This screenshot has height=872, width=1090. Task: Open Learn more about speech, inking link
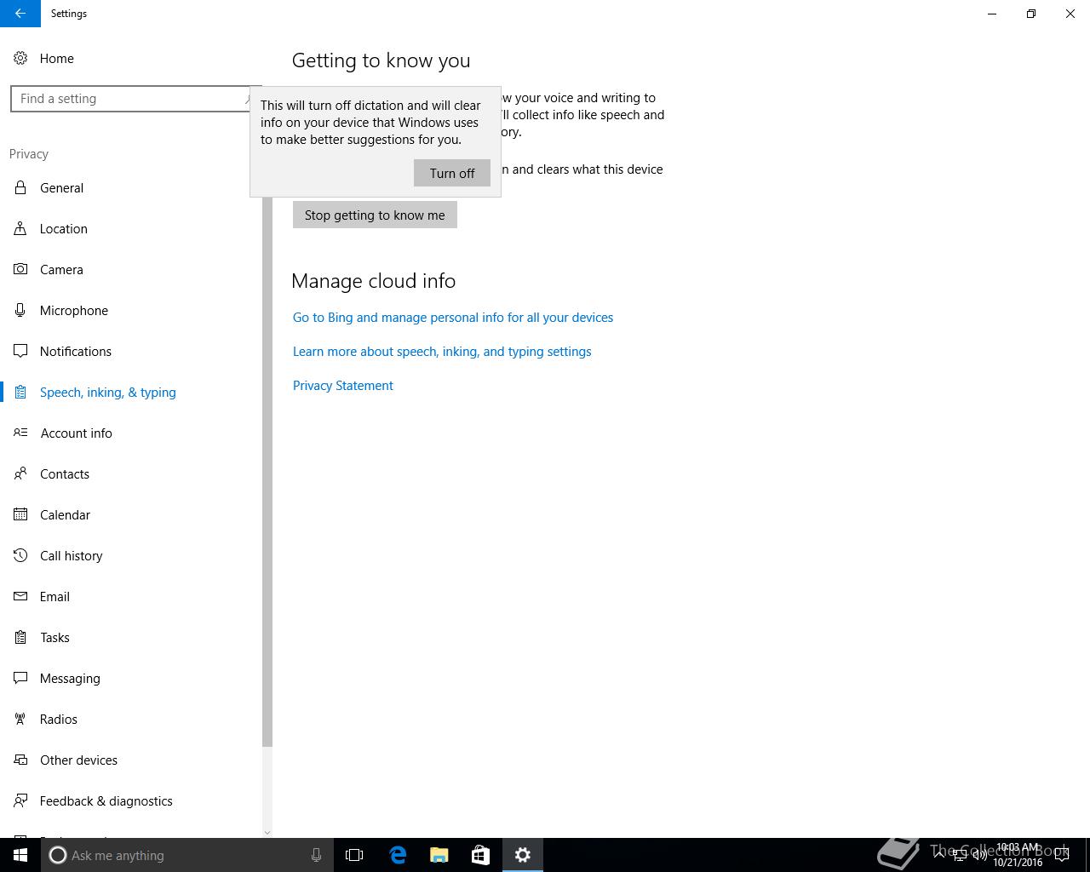tap(442, 351)
